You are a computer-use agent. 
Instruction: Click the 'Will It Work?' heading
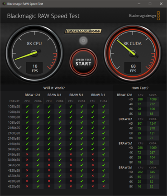54,88
